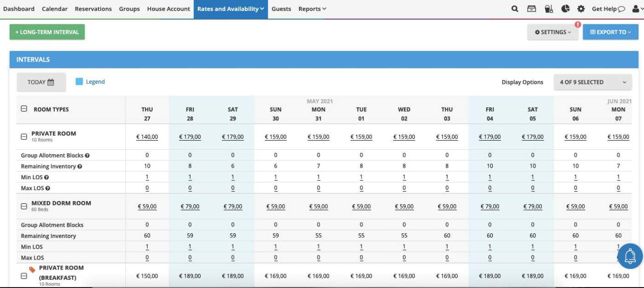Collapse the Mixed Dorm Room section
Screen dimensions: 644x288
(x=24, y=206)
